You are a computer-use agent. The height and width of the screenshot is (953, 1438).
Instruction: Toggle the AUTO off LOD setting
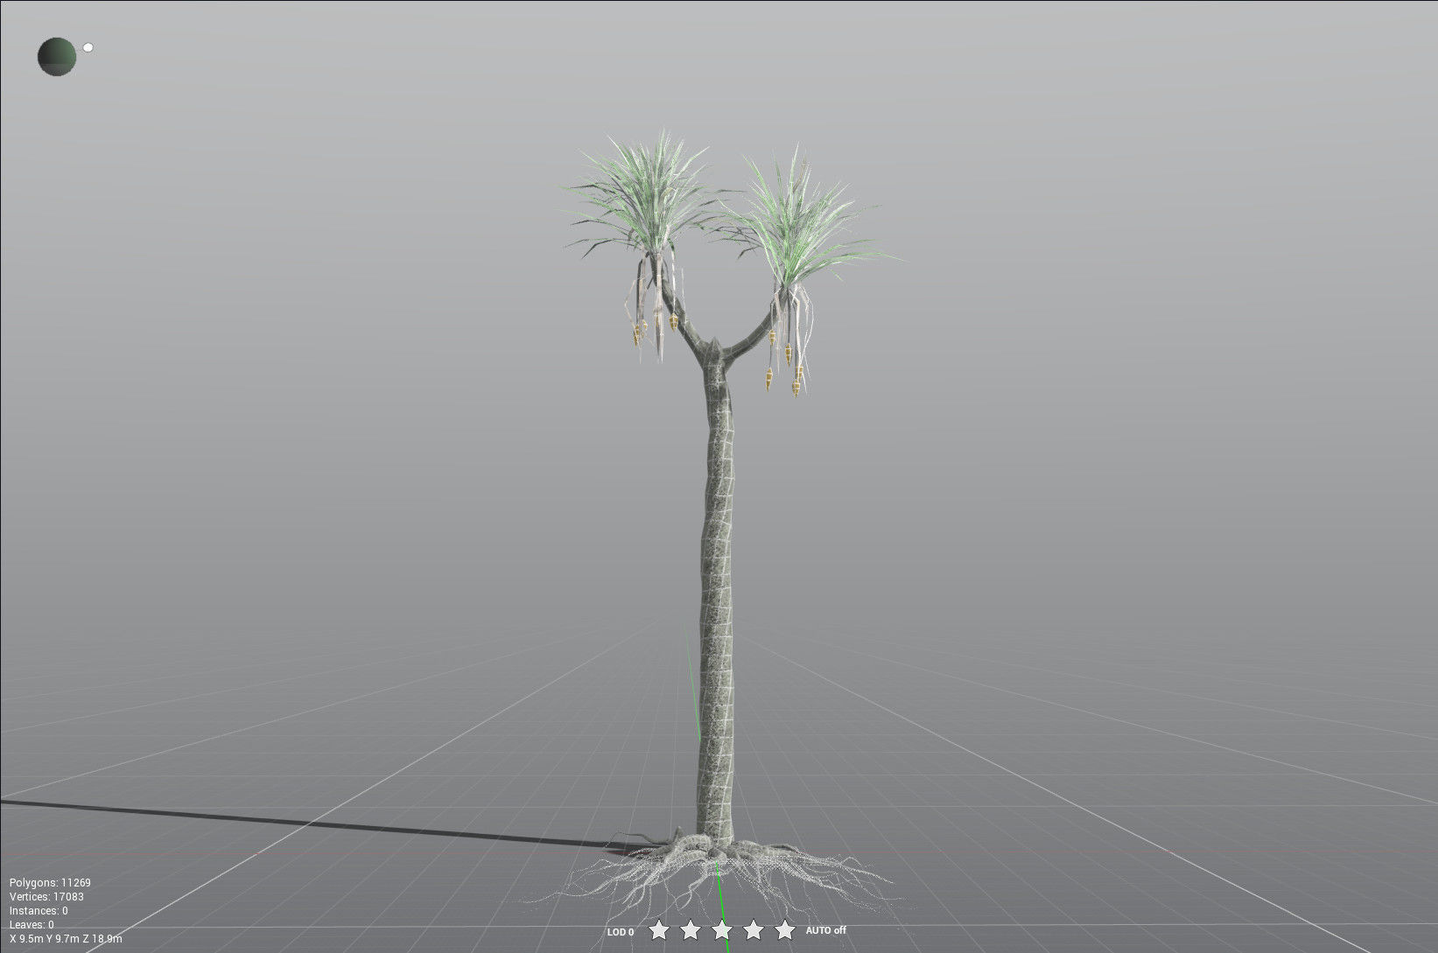(x=825, y=930)
